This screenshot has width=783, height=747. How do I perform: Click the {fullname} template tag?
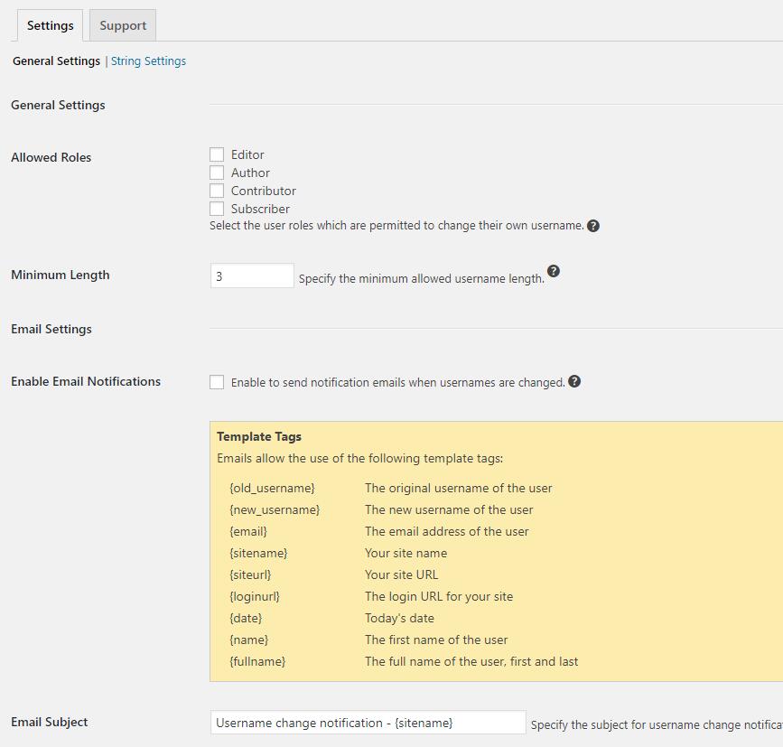(257, 661)
